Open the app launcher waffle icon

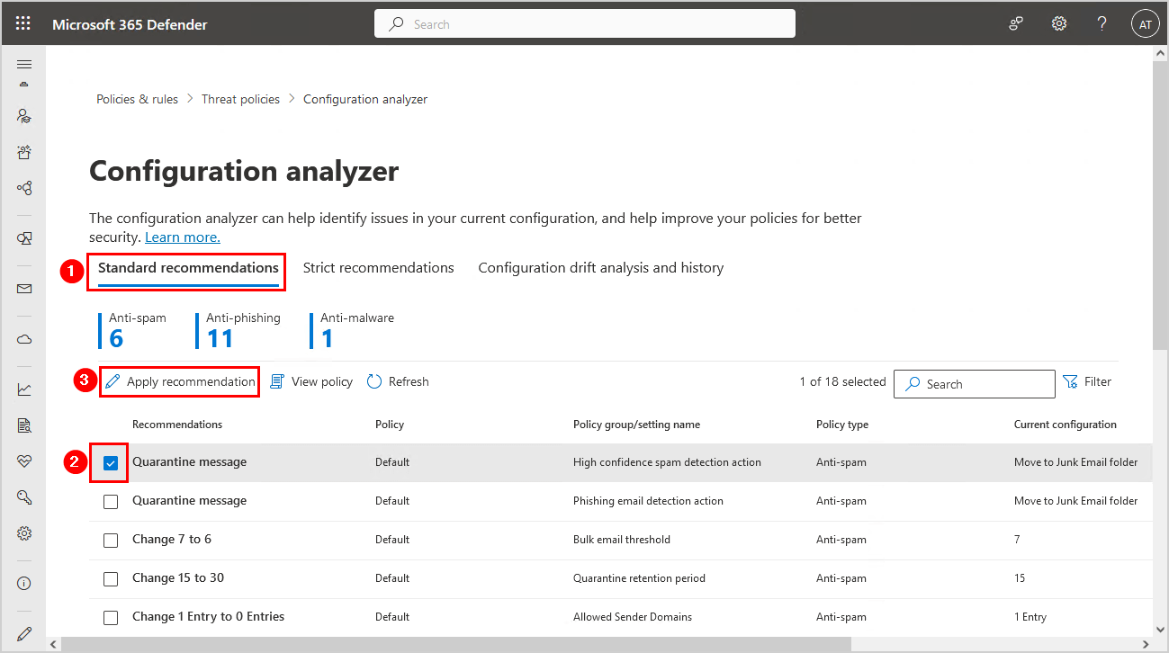(23, 24)
